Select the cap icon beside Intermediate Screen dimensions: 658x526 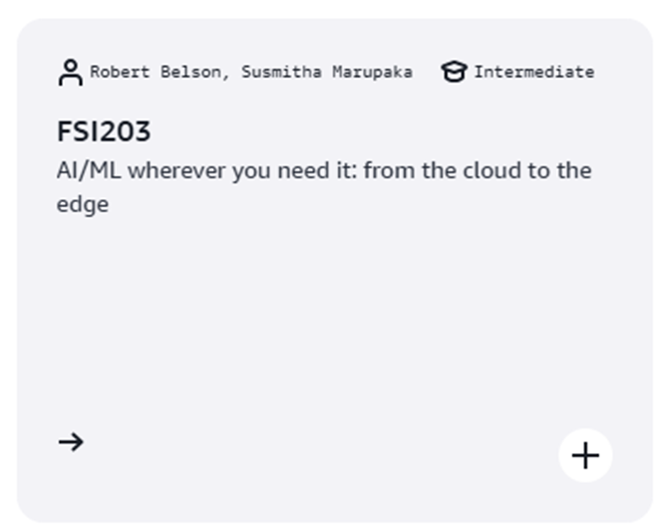pos(454,72)
